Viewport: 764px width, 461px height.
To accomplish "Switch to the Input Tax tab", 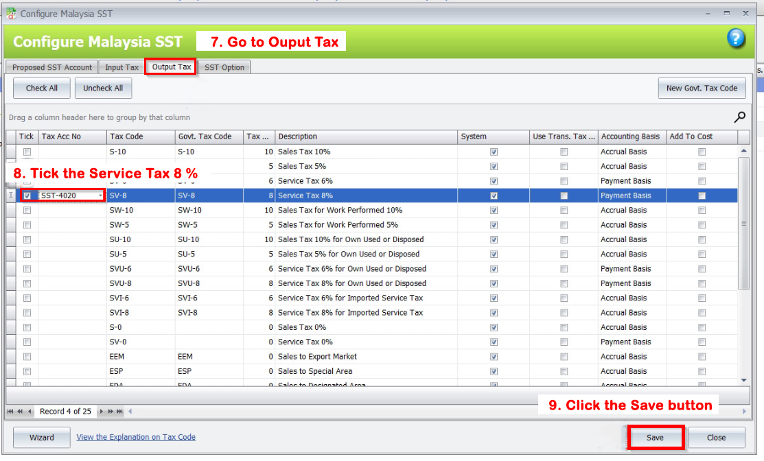I will (x=121, y=67).
